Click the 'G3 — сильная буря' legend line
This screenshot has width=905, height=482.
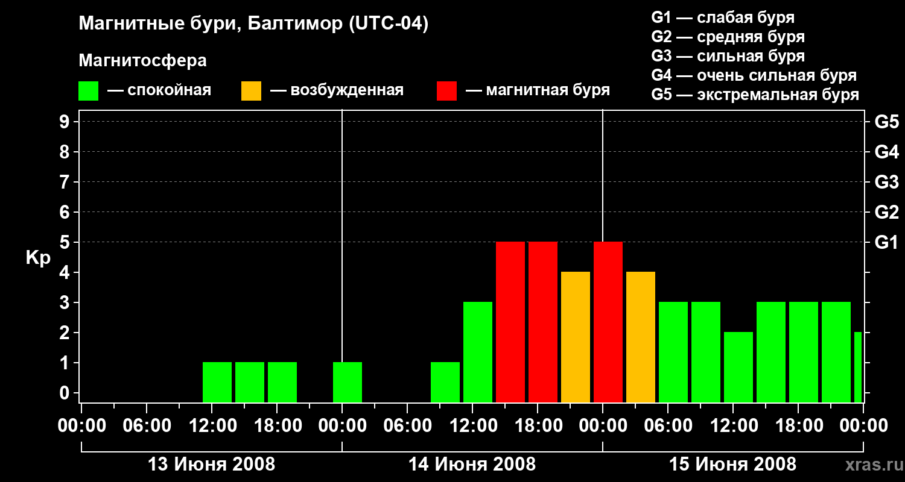[728, 56]
